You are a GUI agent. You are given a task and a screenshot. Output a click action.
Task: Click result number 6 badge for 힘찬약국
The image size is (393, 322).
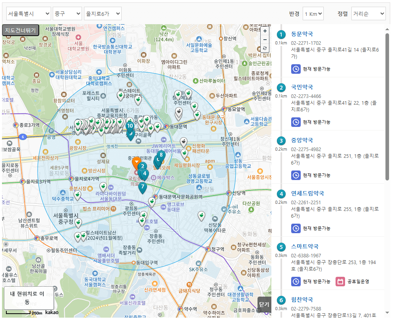[281, 300]
